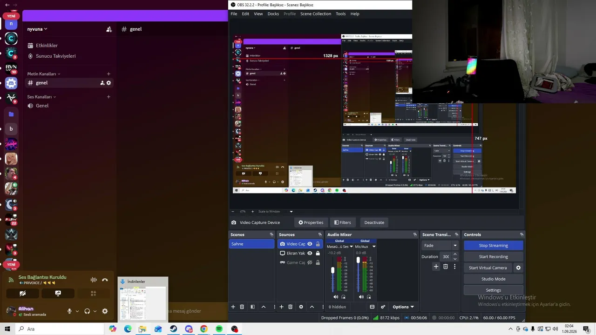Viewport: 596px width, 335px height.
Task: Launch Google Chrome from the taskbar
Action: pos(204,329)
